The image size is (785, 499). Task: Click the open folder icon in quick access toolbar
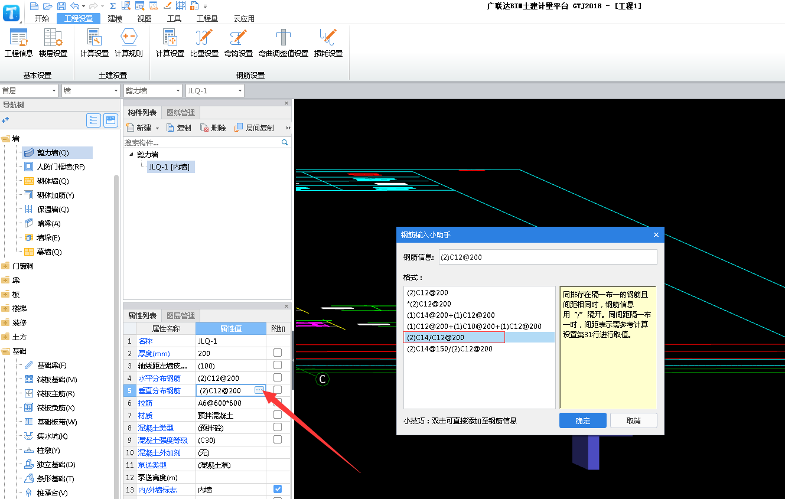coord(47,6)
